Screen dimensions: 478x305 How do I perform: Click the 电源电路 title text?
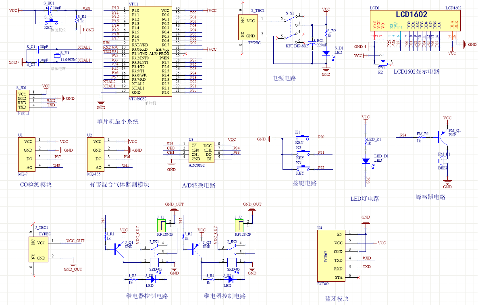[x=284, y=78]
